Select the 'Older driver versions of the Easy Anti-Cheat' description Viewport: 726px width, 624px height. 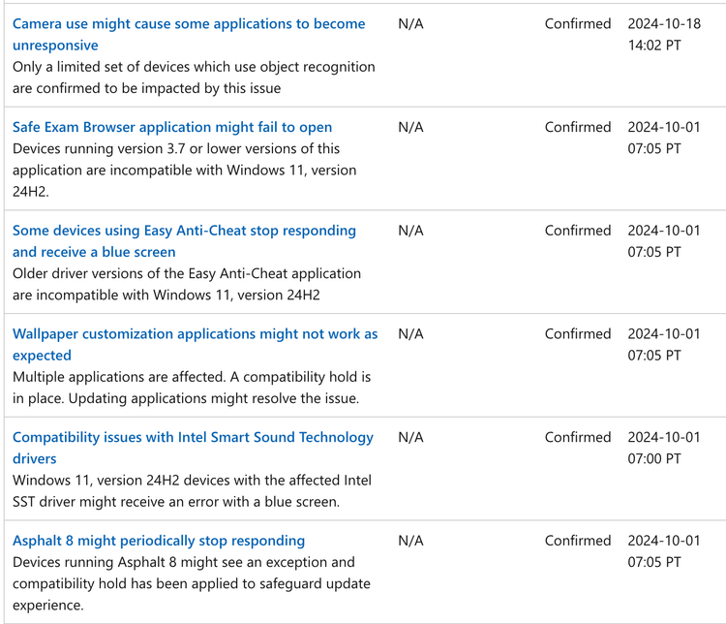click(x=187, y=284)
